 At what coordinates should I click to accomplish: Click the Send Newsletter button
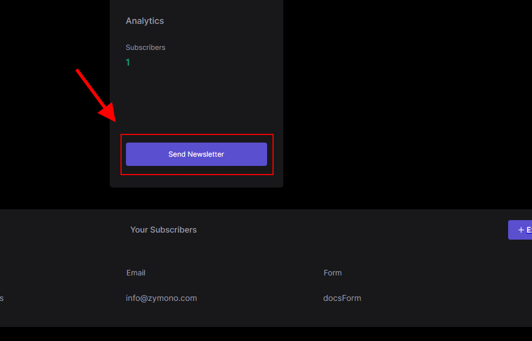point(196,154)
